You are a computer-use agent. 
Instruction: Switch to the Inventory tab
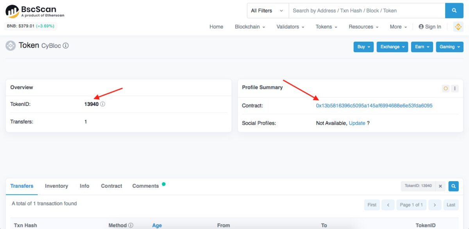(56, 186)
